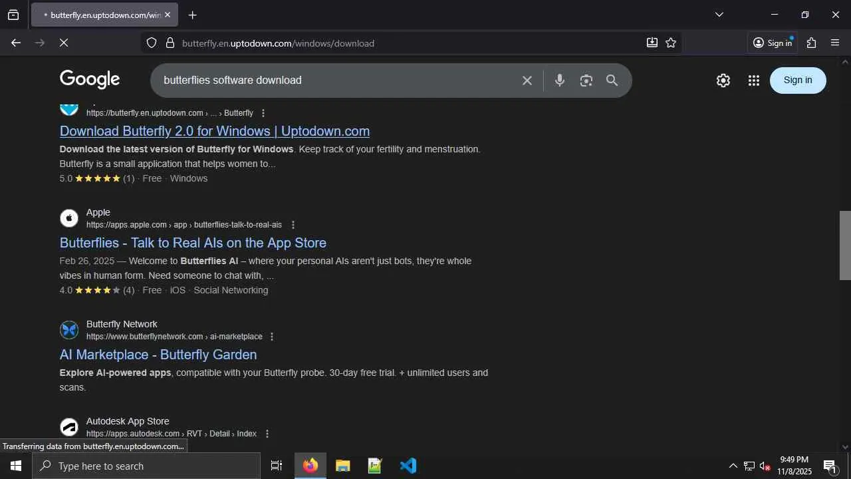Click the apps.autodesk.com breadcrumb URL

[x=172, y=434]
